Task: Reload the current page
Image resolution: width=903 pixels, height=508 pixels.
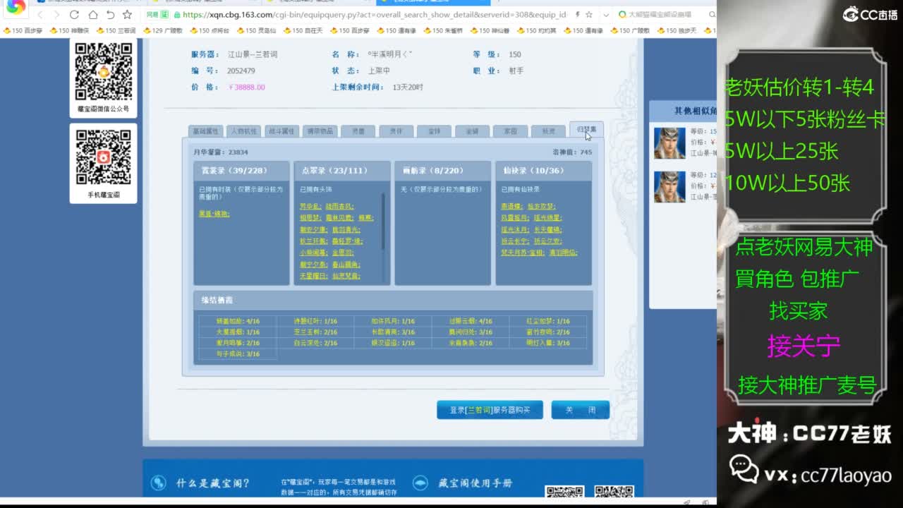Action: click(x=75, y=15)
